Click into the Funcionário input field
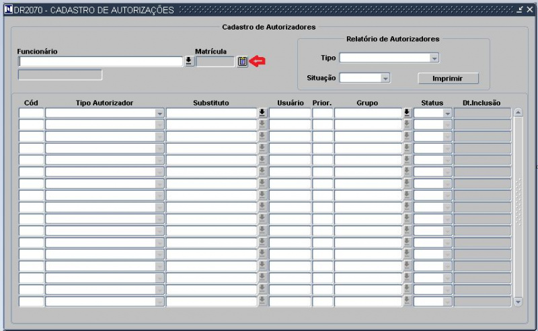The width and height of the screenshot is (538, 331). click(100, 61)
